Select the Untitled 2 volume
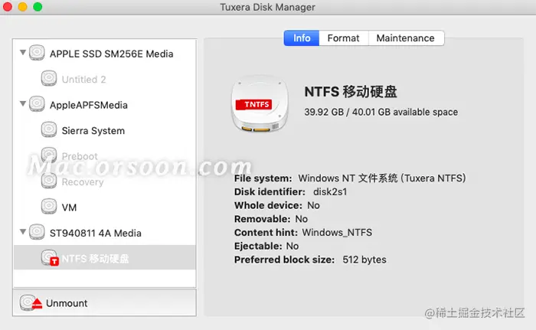The height and width of the screenshot is (330, 536). click(x=83, y=80)
